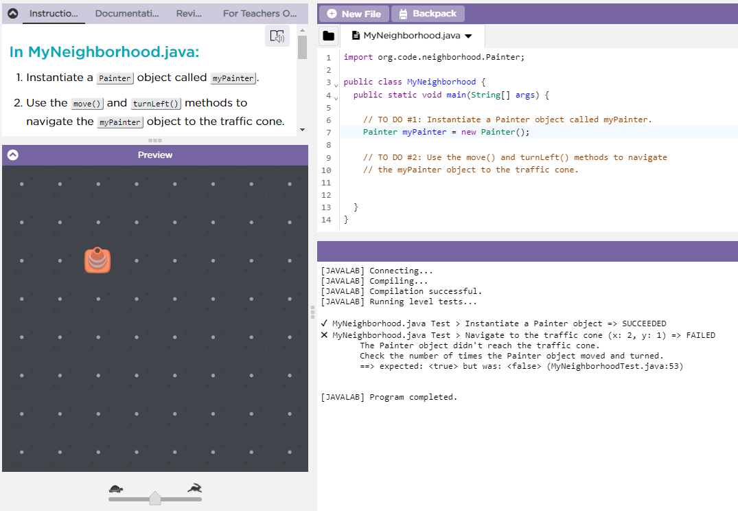Fold the main method at line 4
Viewport: 738px width, 511px height.
click(336, 98)
